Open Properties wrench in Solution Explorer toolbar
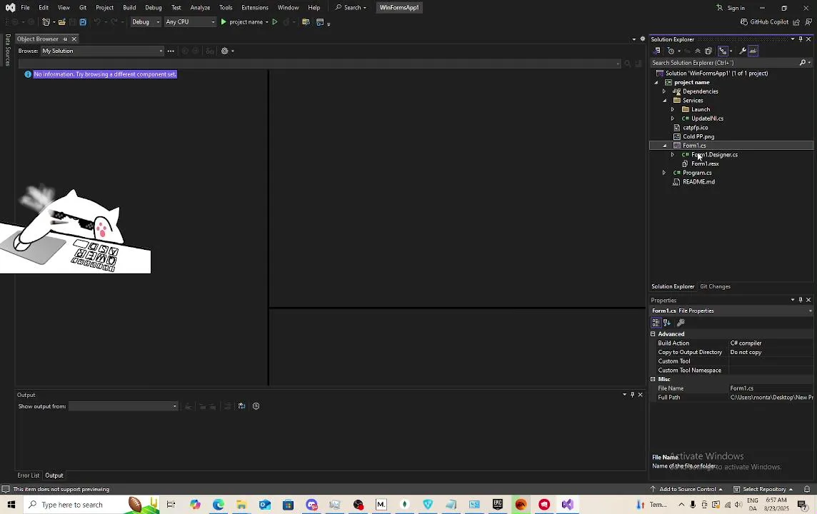817x514 pixels. [743, 51]
